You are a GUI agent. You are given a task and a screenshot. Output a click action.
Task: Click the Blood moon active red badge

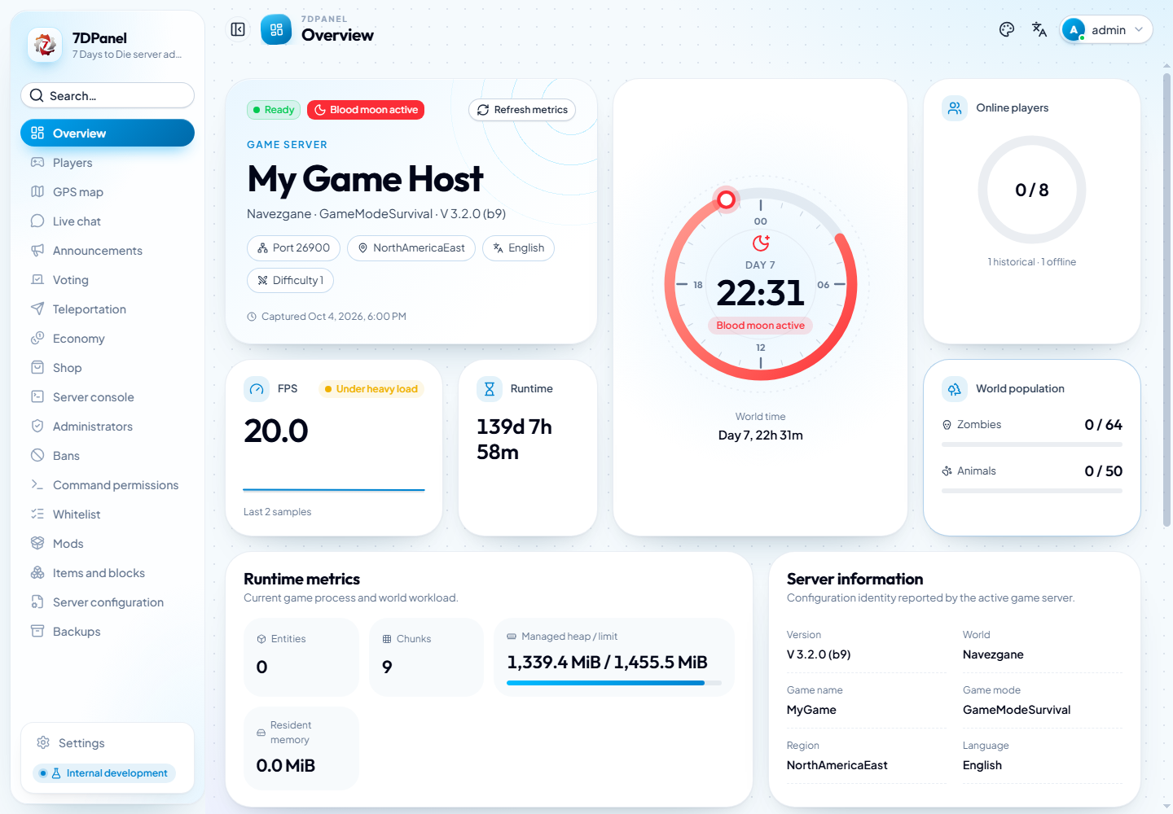coord(366,110)
